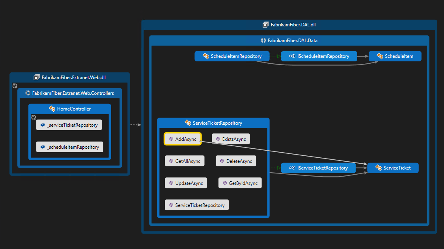Select the GetByIdAsync method node

click(x=240, y=183)
